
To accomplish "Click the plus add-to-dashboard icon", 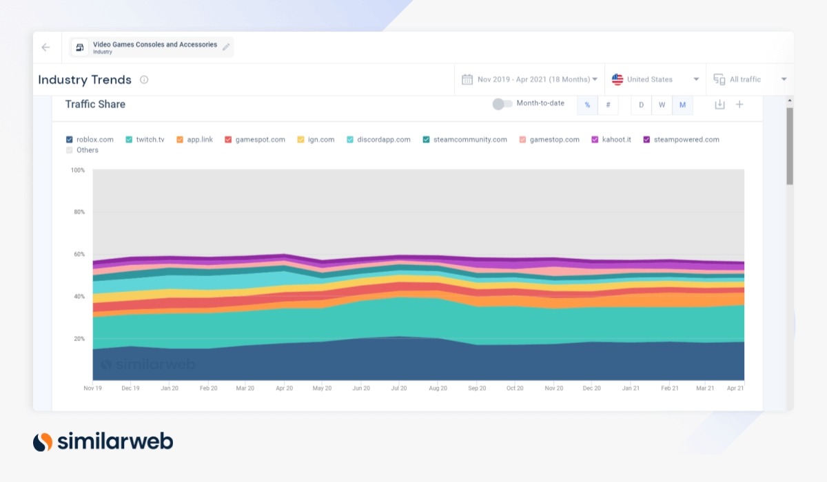I will tap(739, 104).
